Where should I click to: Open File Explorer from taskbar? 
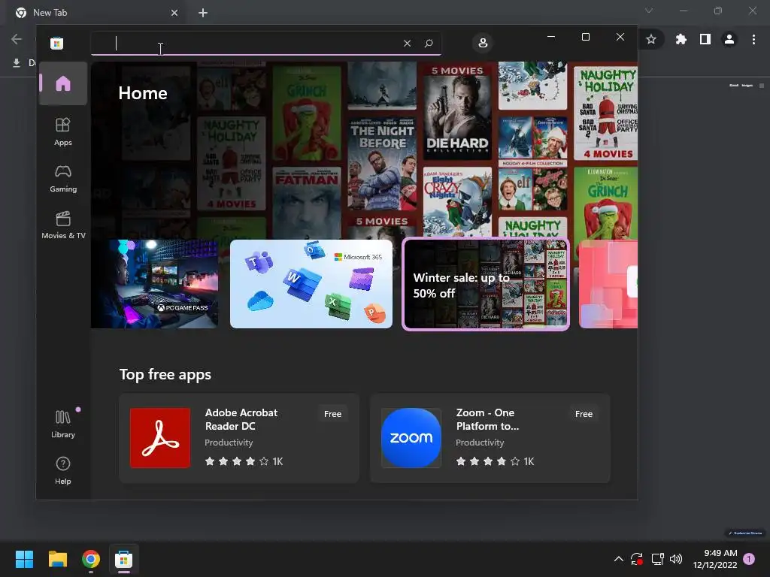pos(57,559)
